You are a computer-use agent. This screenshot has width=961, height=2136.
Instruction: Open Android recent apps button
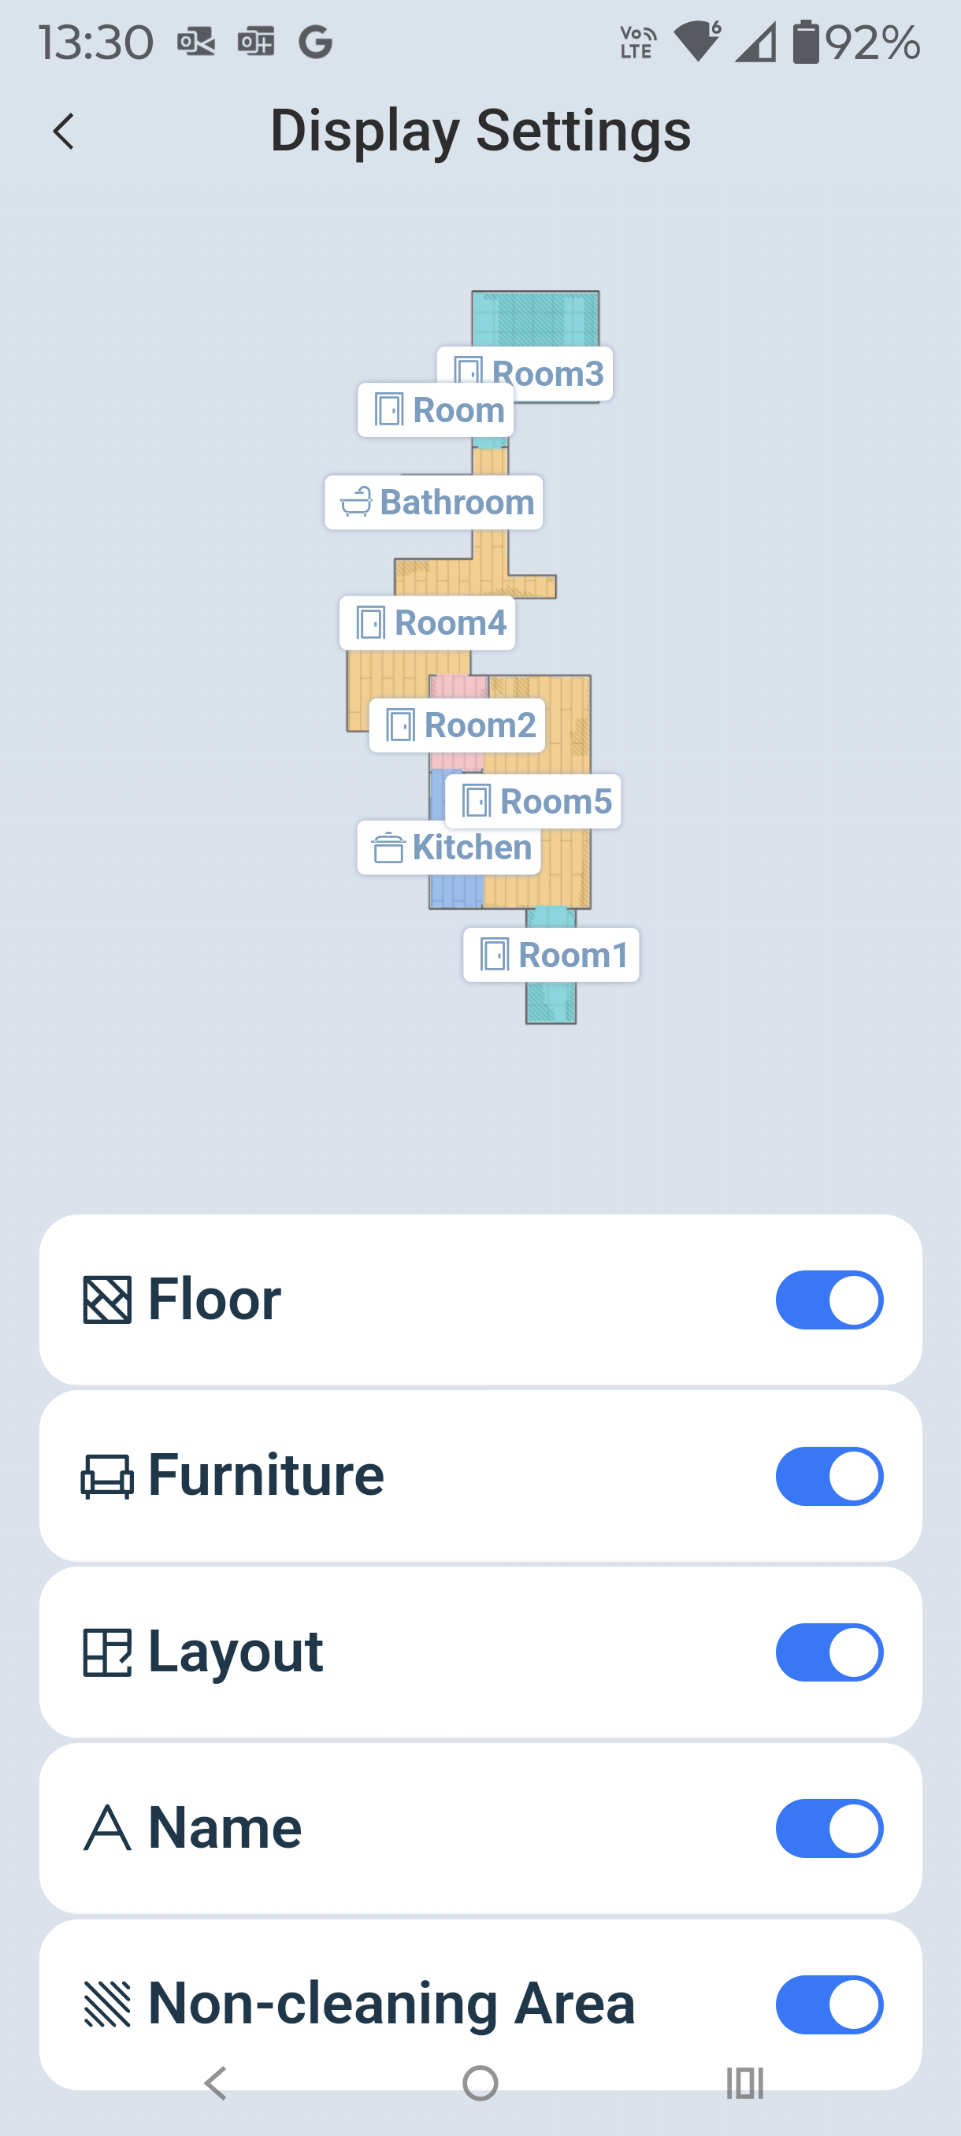point(744,2082)
